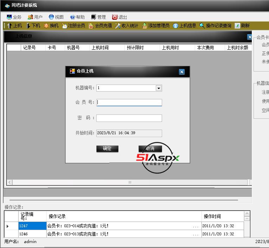The image size is (269, 248).
Task: Focus the 会员号 input field
Action: tap(129, 103)
